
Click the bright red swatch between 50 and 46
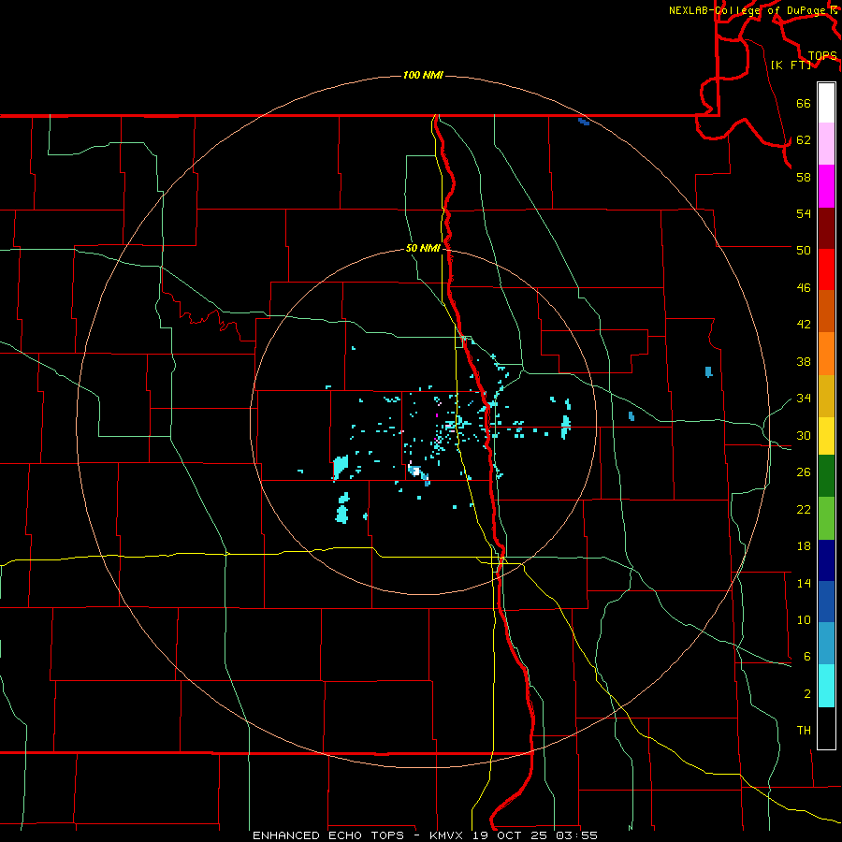(x=826, y=269)
